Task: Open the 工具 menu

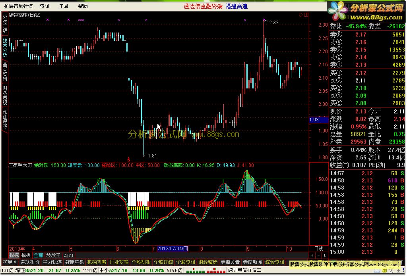Action: coord(64,6)
